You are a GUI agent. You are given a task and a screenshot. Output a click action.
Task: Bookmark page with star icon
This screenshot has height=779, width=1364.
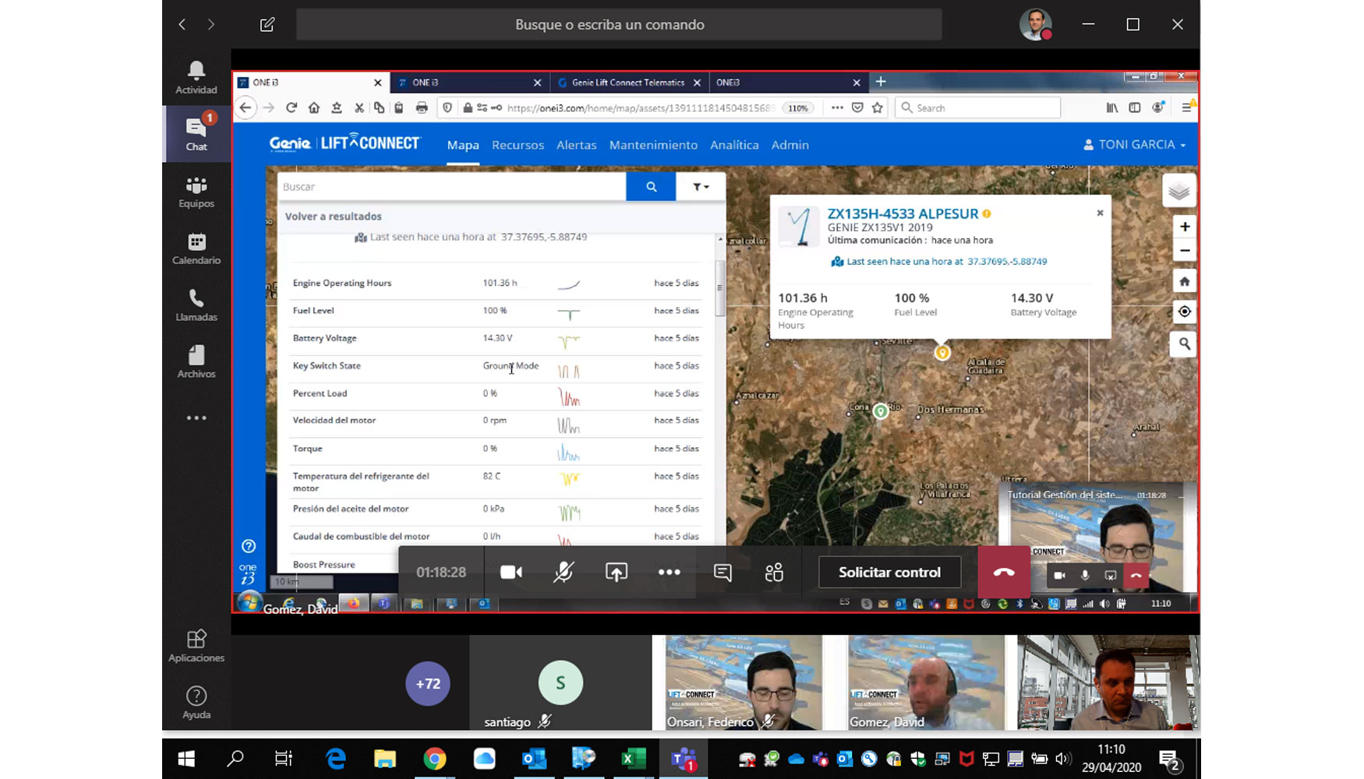click(x=878, y=108)
